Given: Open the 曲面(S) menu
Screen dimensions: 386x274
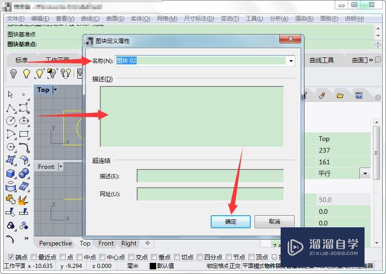Looking at the screenshot, I should 115,19.
